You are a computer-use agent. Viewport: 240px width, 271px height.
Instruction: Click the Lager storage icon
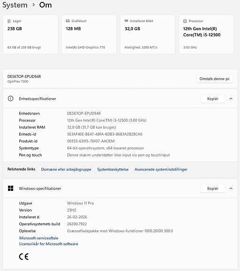point(9,21)
